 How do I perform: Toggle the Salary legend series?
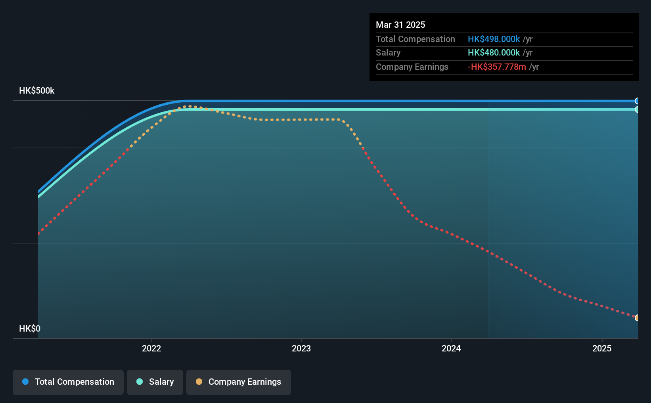(x=155, y=382)
